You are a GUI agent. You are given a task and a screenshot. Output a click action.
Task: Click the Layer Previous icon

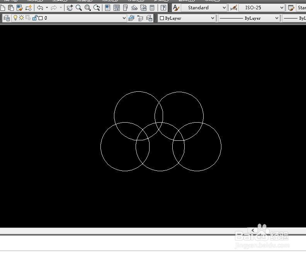click(140, 18)
